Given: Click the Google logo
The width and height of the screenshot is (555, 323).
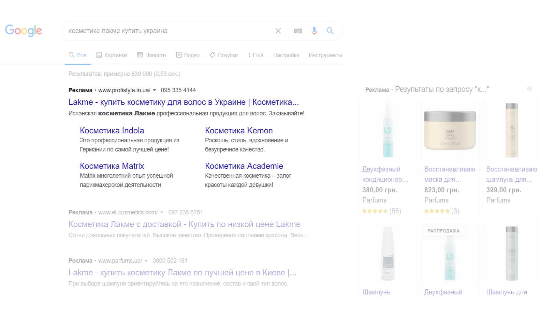Looking at the screenshot, I should [x=23, y=31].
